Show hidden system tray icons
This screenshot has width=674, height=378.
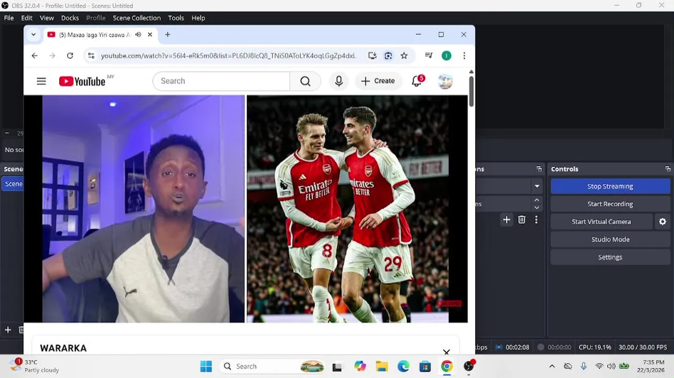[x=552, y=366]
